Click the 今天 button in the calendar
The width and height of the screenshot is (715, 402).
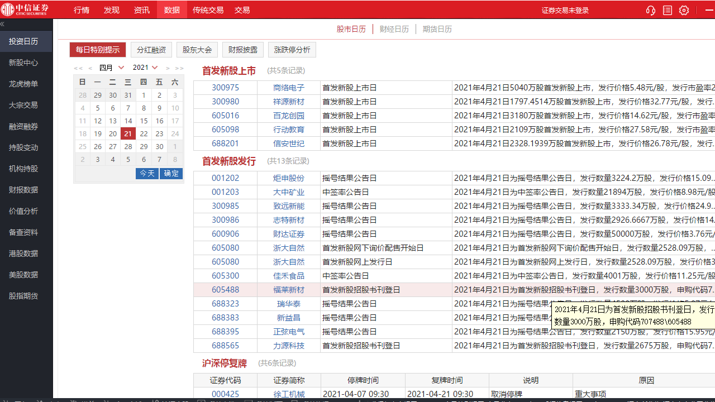[x=147, y=173]
